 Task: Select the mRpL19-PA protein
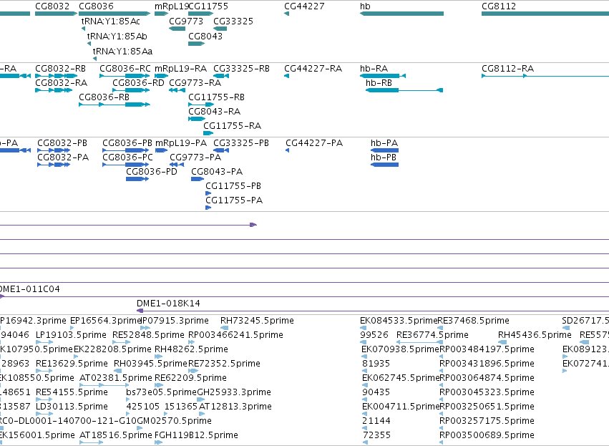[x=161, y=150]
